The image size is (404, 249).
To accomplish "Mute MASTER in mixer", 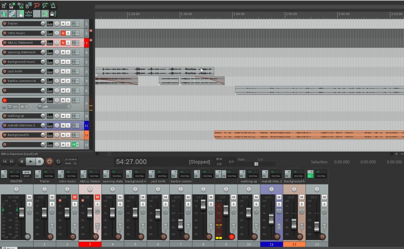I will coord(29,197).
